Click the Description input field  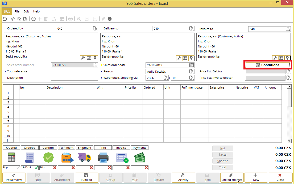74,78
